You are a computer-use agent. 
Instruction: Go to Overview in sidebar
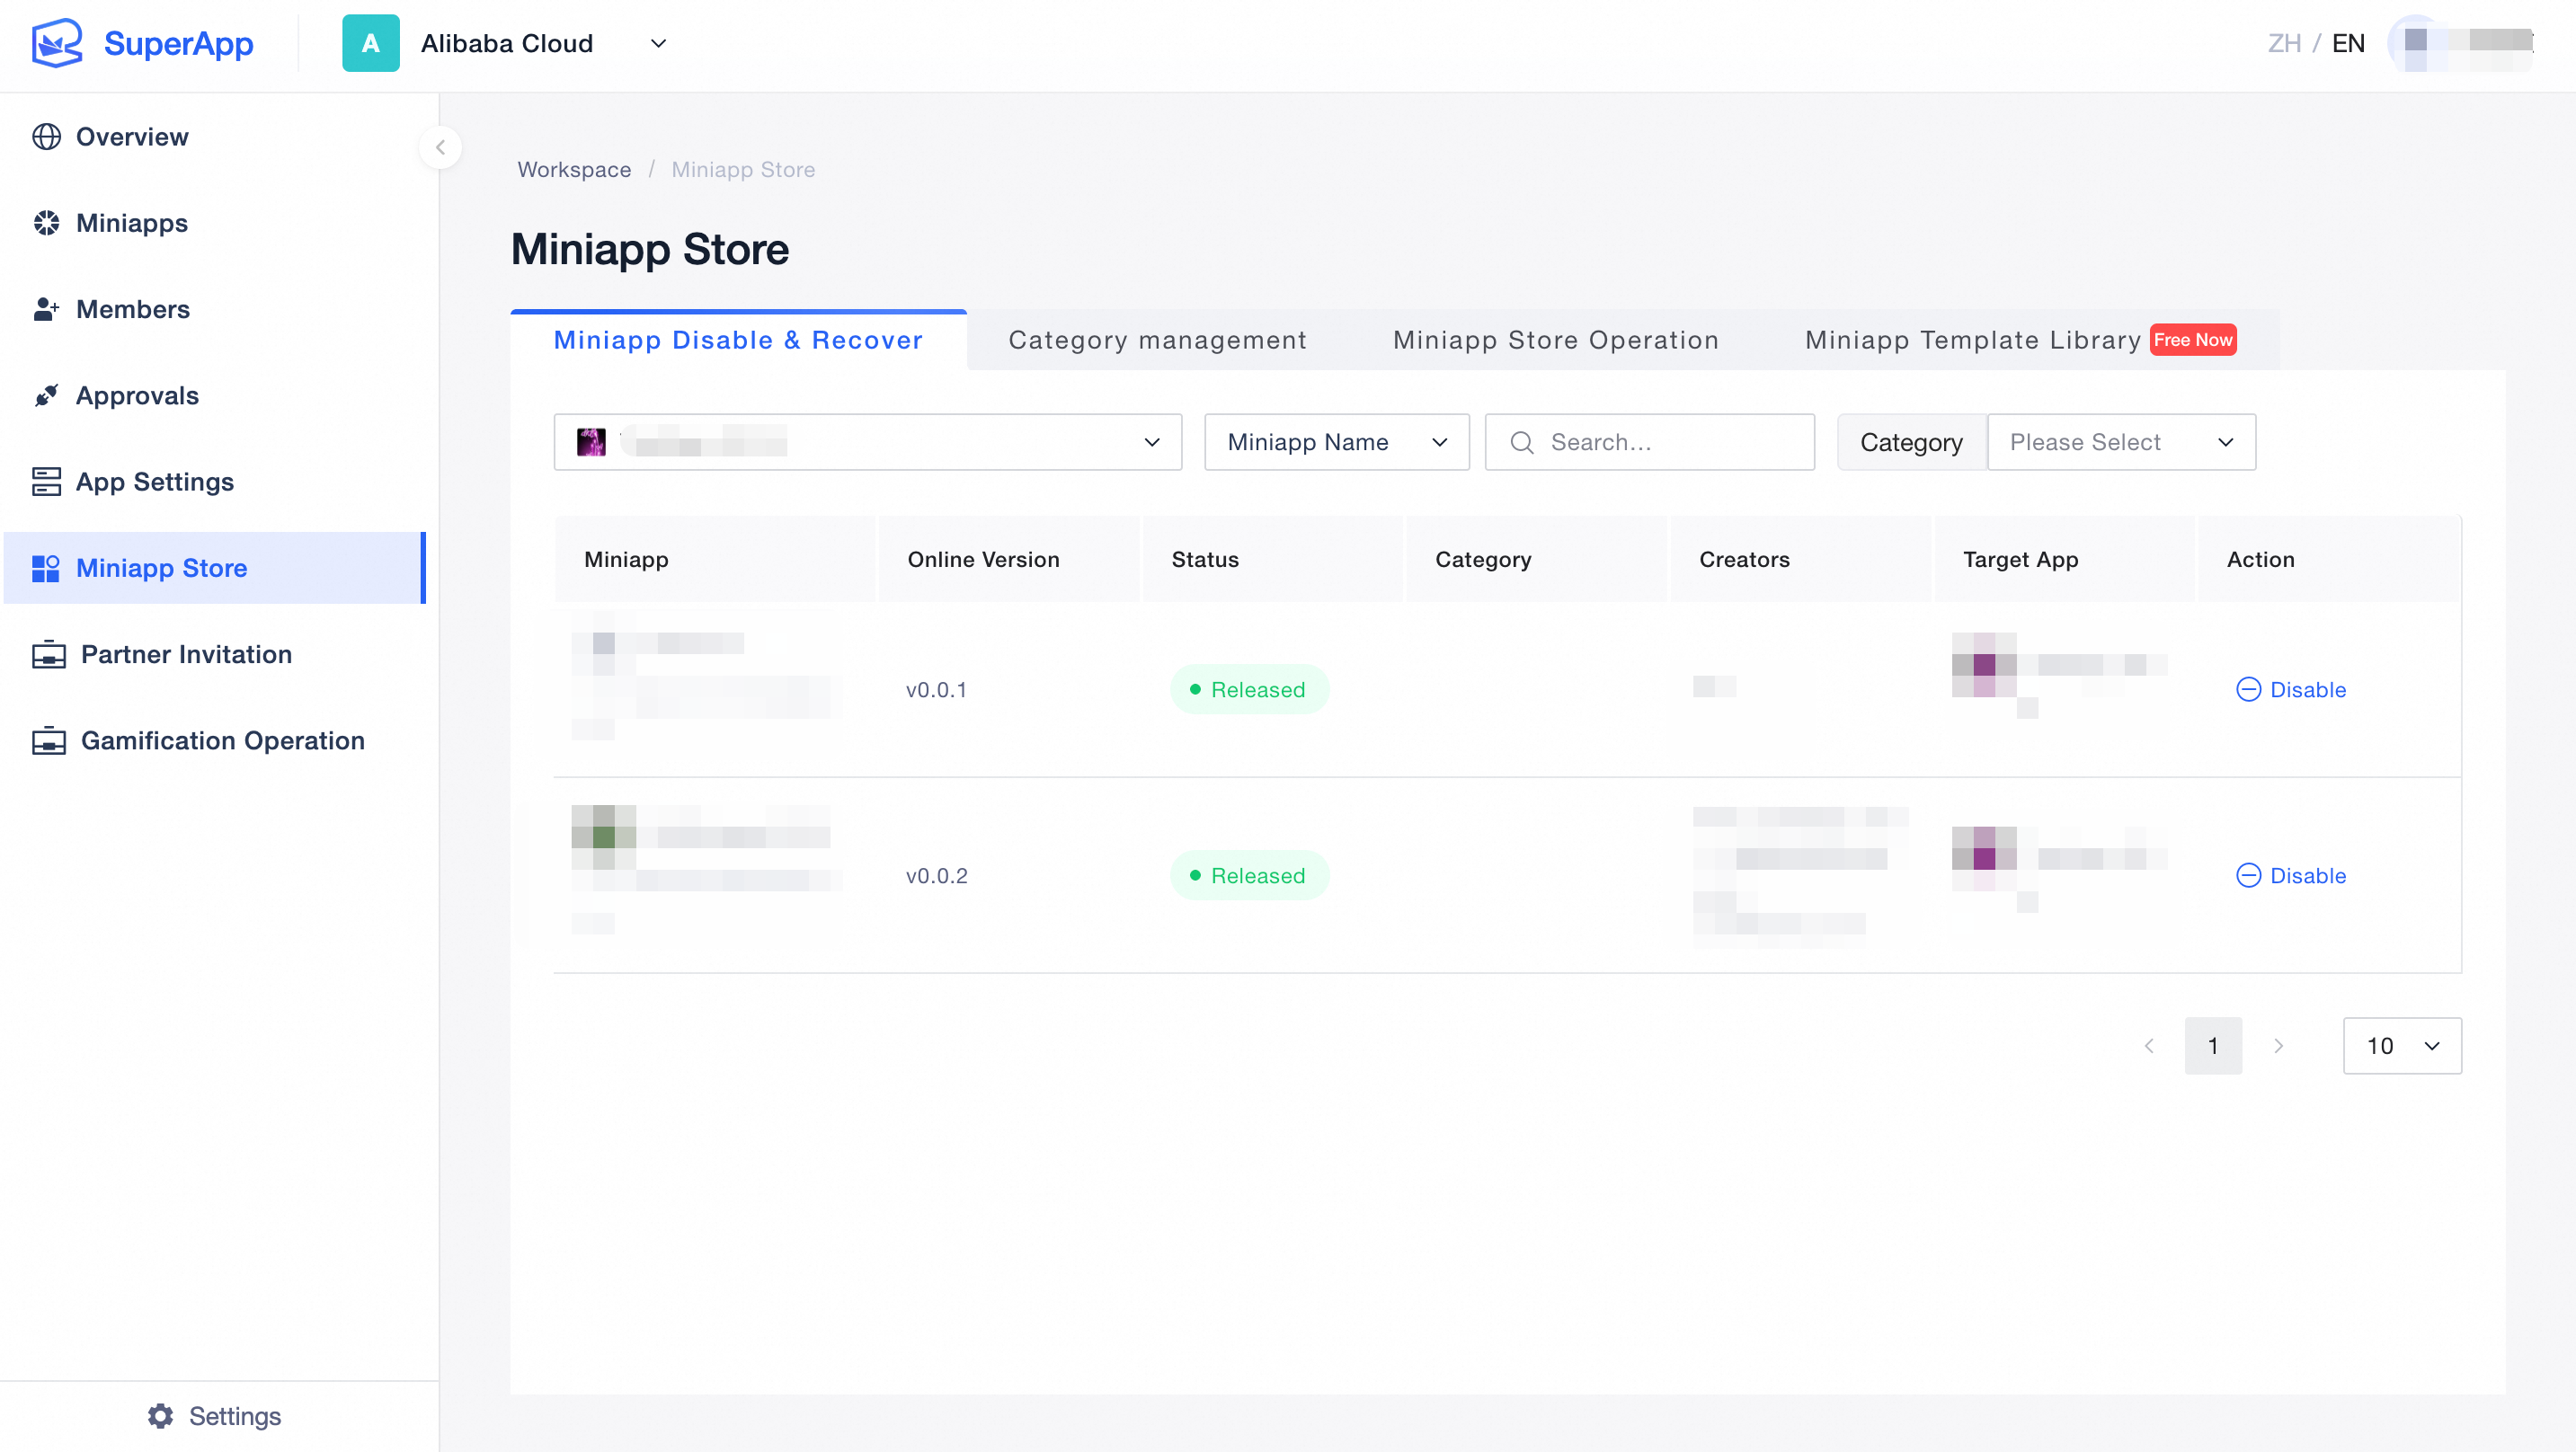132,137
